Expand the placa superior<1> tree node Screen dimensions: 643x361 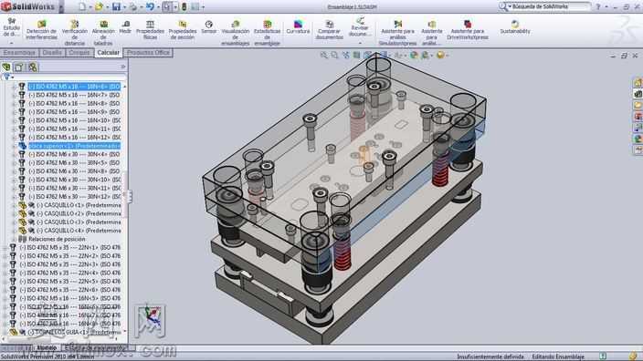(x=15, y=146)
